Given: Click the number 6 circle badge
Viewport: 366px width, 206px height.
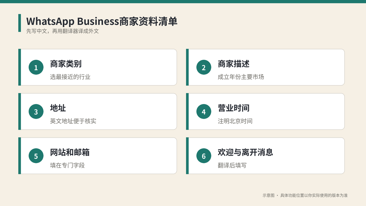Looking at the screenshot, I should [204, 156].
